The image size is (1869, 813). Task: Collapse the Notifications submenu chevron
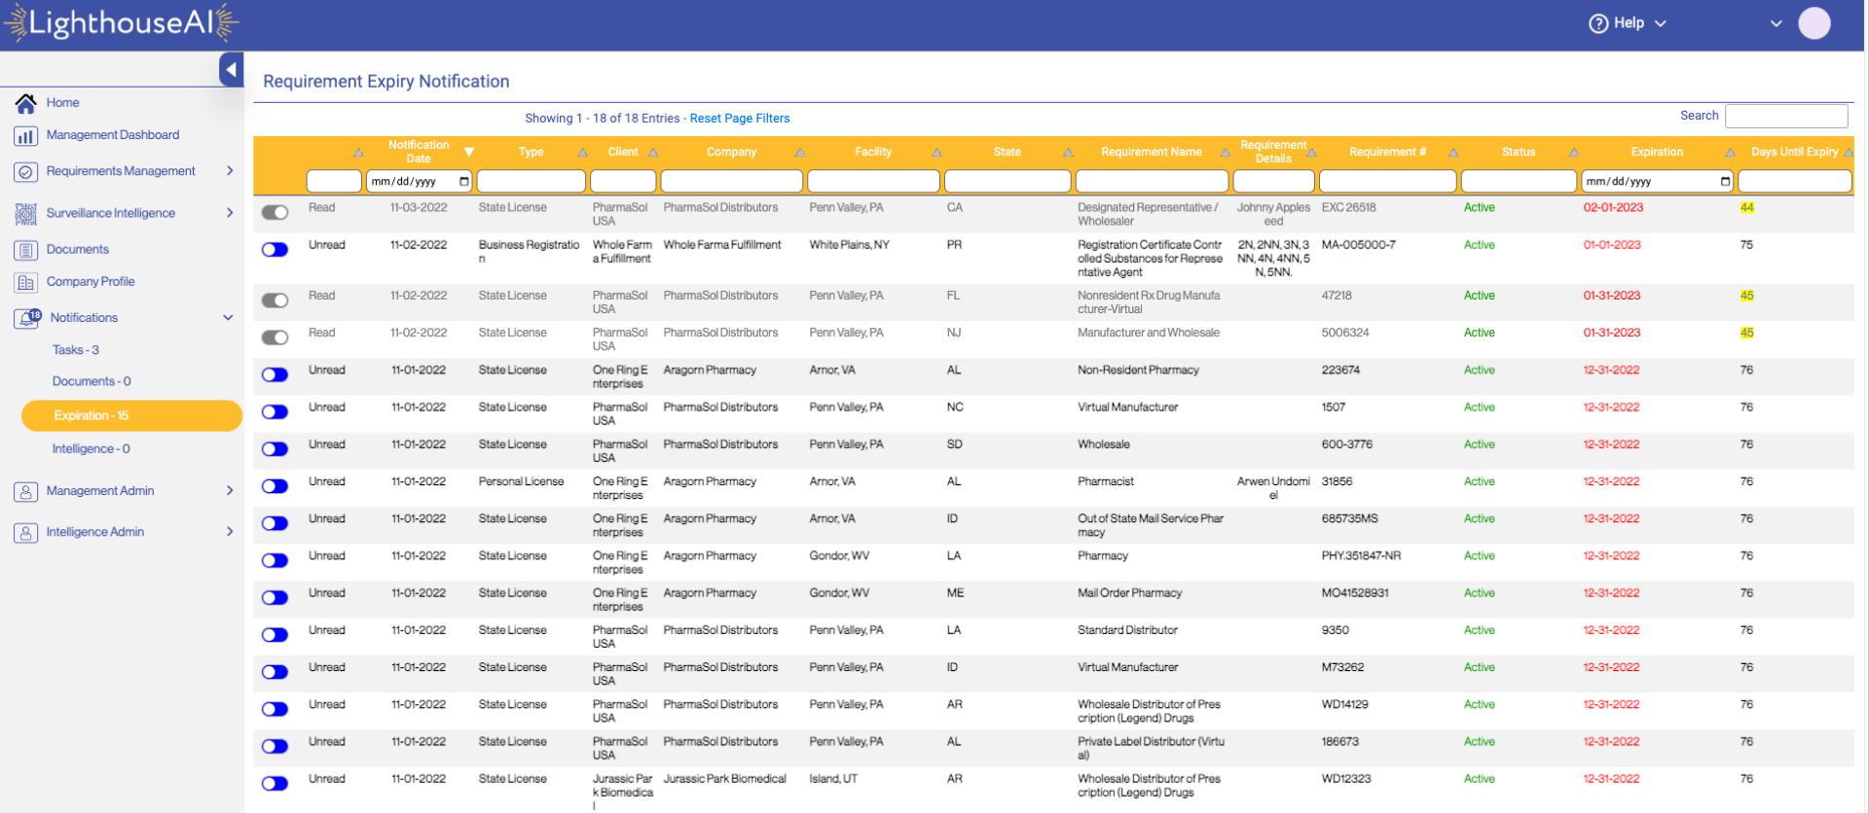(x=229, y=318)
